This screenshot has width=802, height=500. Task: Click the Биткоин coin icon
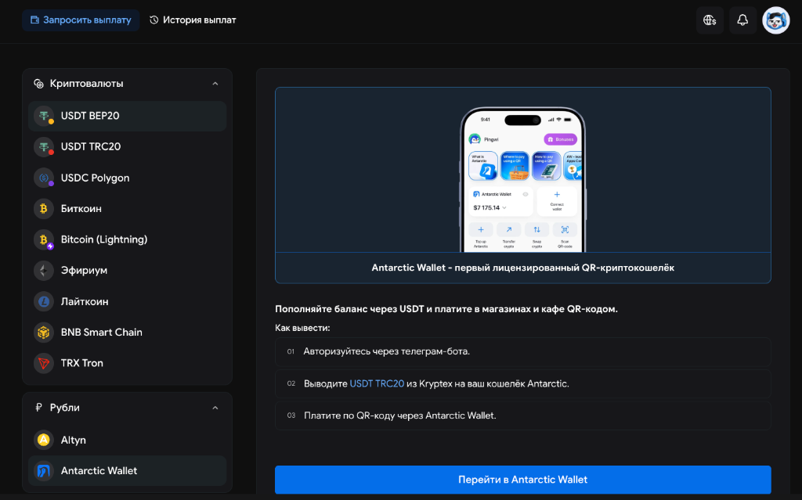(x=44, y=209)
